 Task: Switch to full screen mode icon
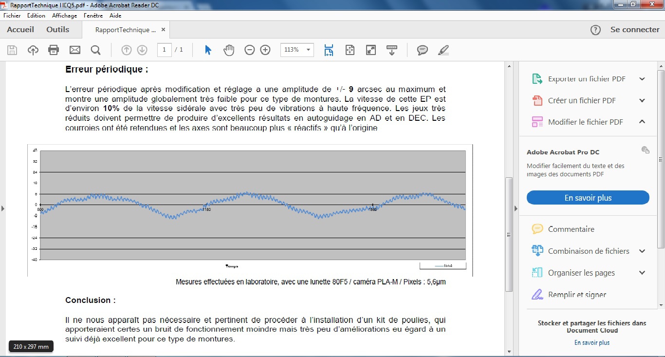pyautogui.click(x=371, y=50)
